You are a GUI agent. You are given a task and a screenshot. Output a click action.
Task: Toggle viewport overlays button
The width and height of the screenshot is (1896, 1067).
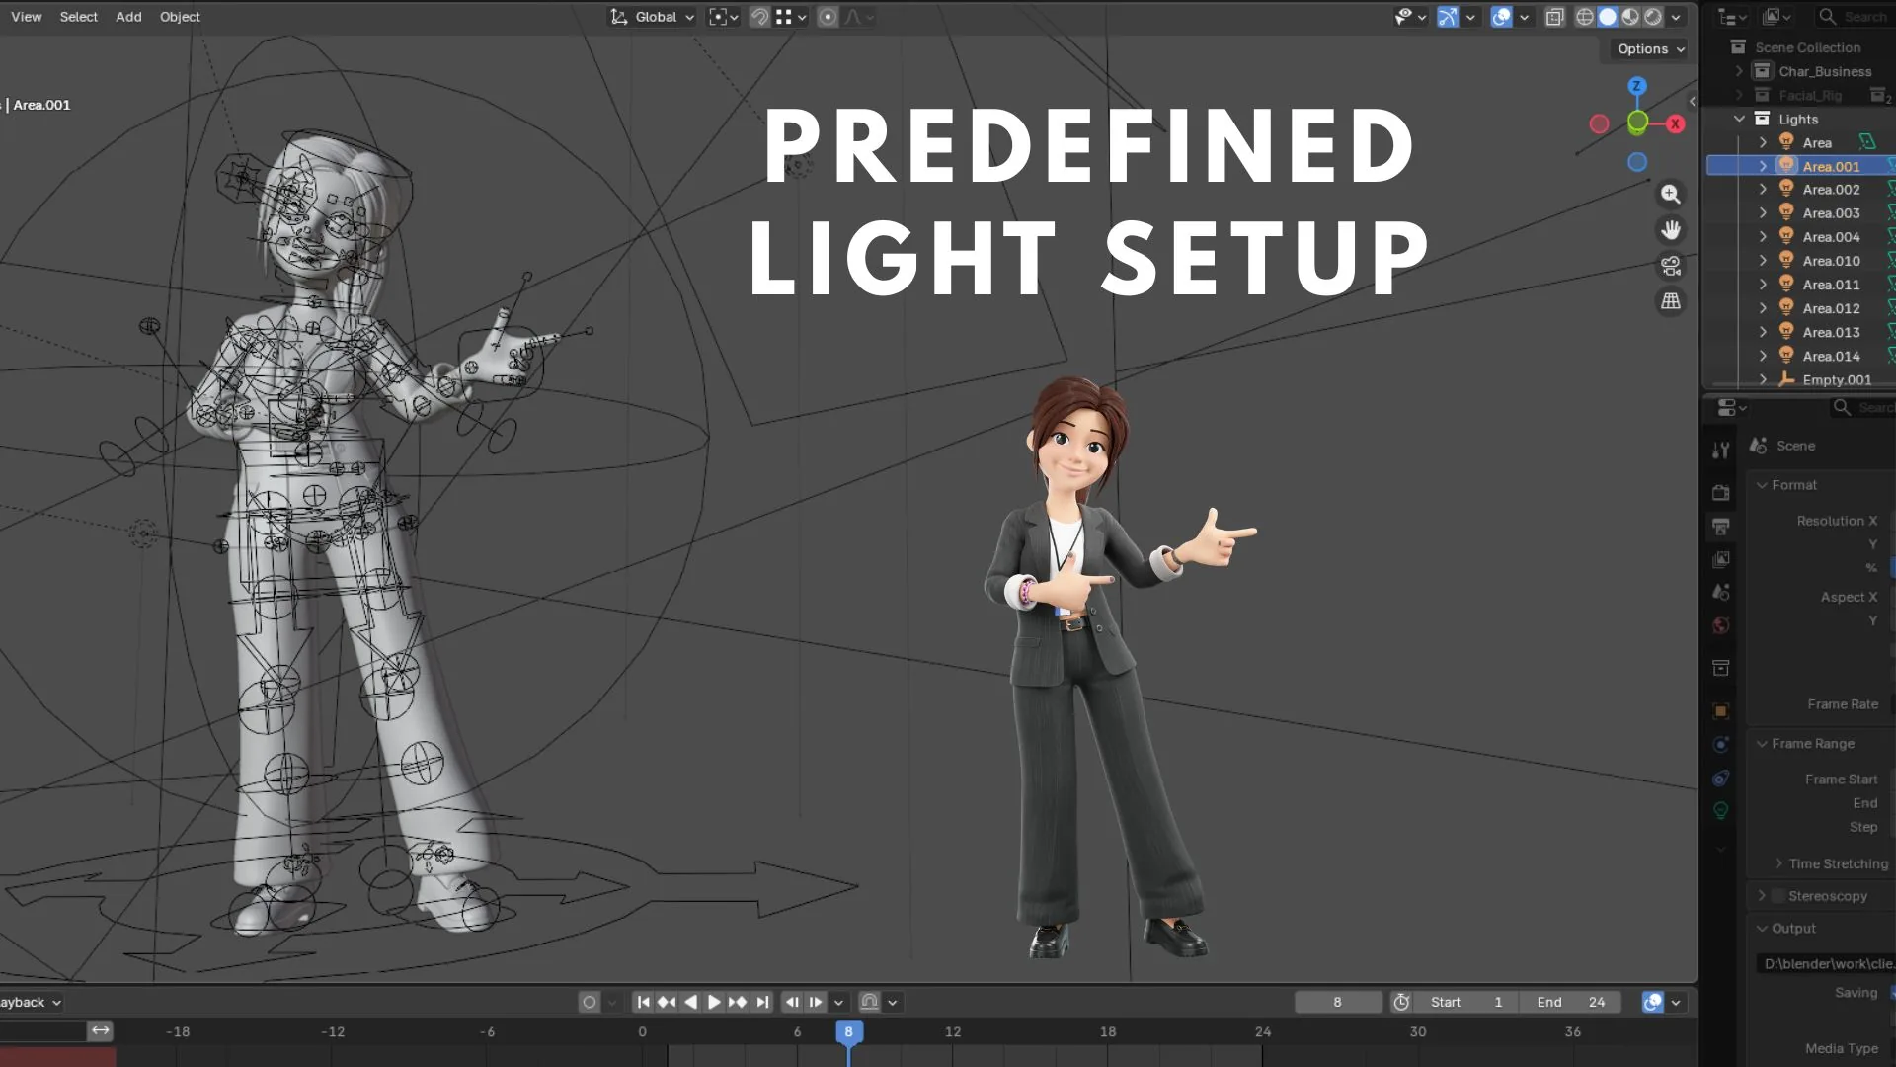(1501, 17)
